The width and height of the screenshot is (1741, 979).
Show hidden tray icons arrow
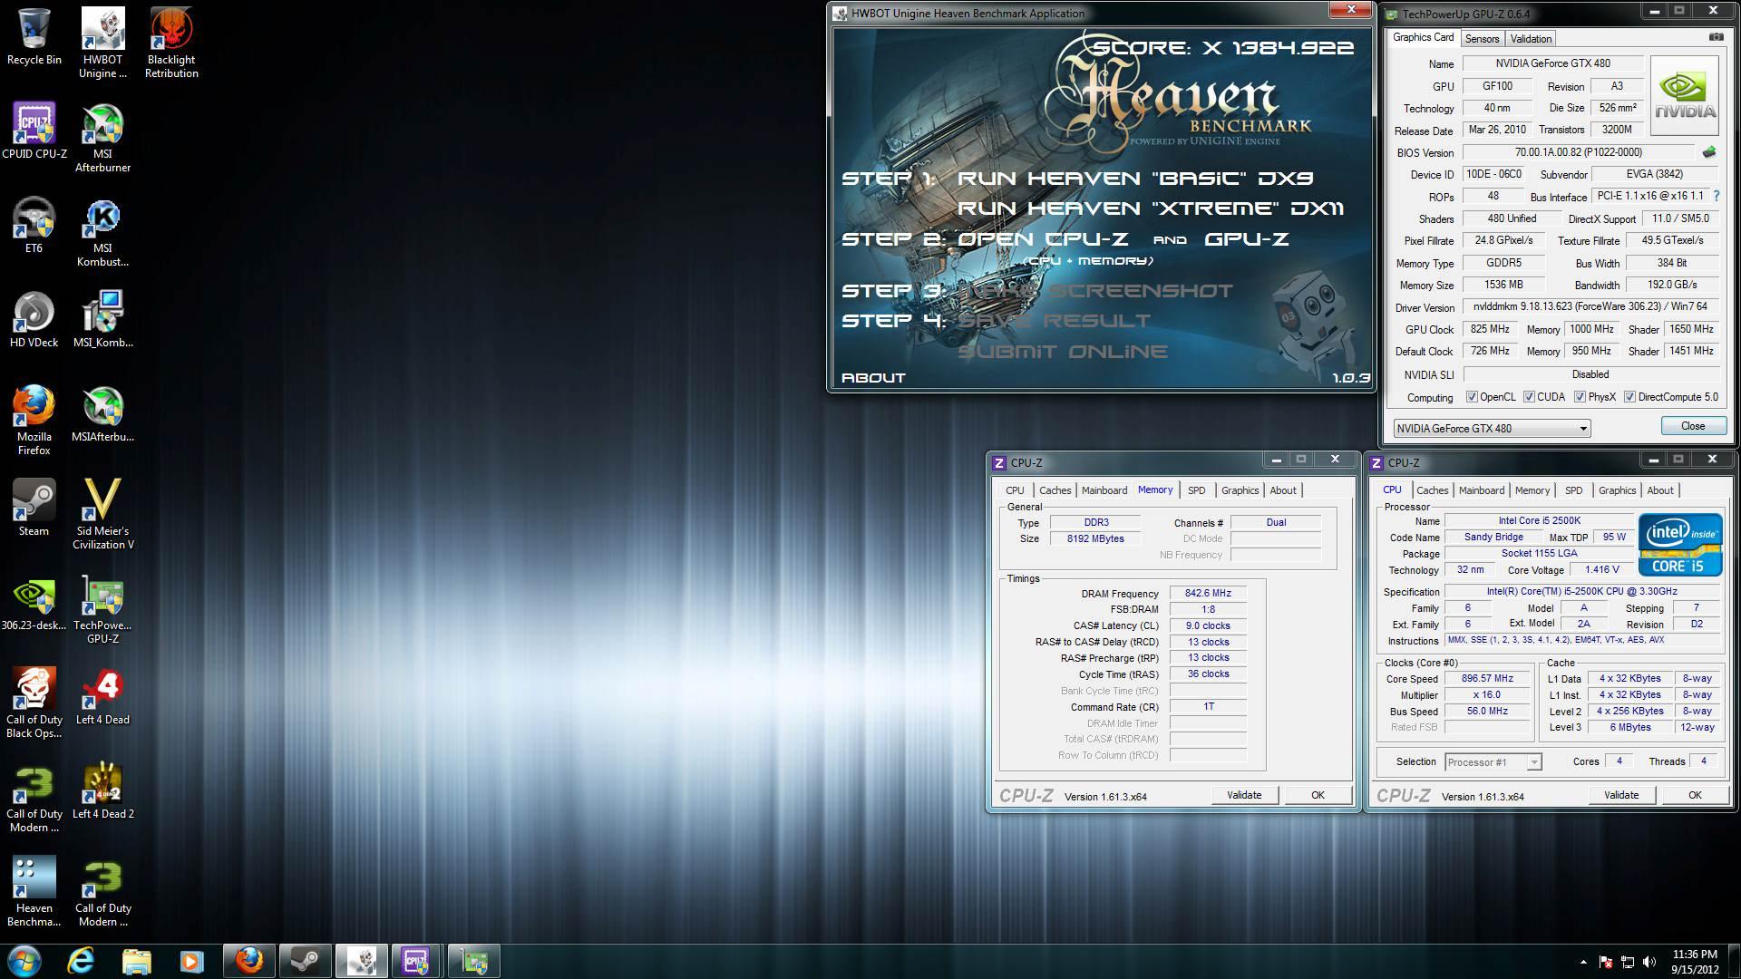click(1583, 962)
